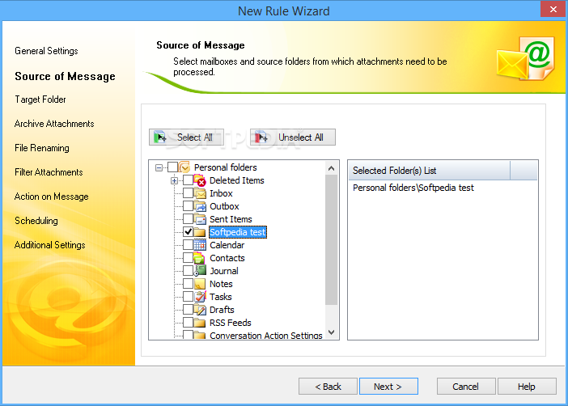Check the Sent Items checkbox
The image size is (568, 406).
pyautogui.click(x=188, y=219)
